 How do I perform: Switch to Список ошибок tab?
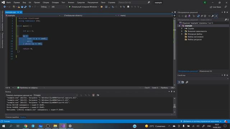click(x=12, y=117)
